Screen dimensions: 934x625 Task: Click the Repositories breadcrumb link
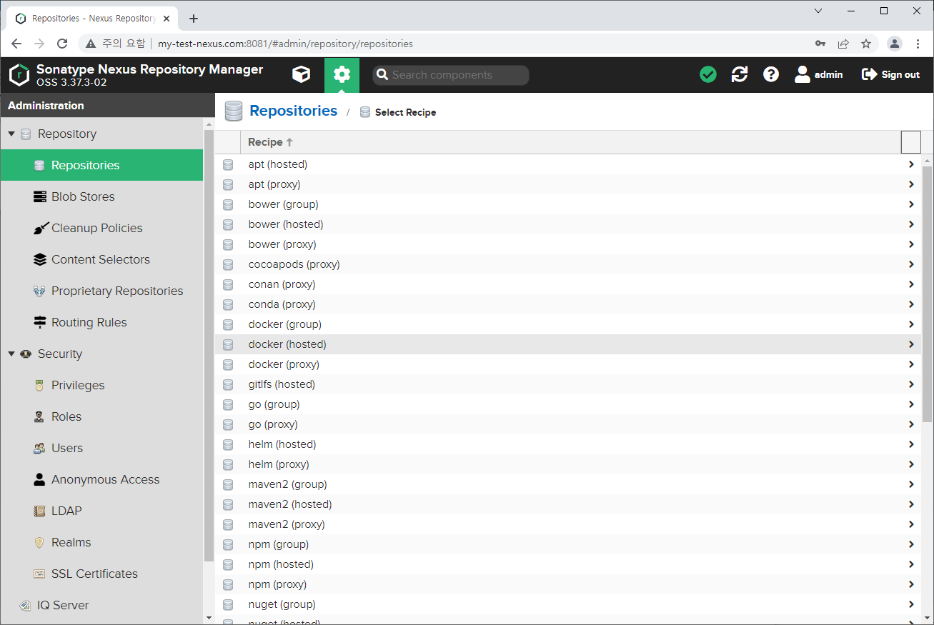click(293, 111)
